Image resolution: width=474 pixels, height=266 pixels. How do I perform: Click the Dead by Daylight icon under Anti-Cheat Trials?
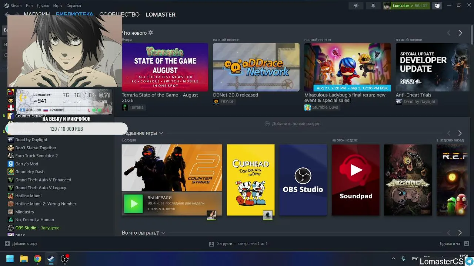(x=399, y=102)
